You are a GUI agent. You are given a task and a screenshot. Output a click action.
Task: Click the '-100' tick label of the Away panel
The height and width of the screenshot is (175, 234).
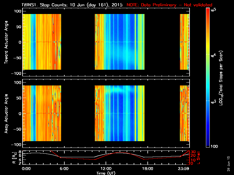(x=16, y=145)
